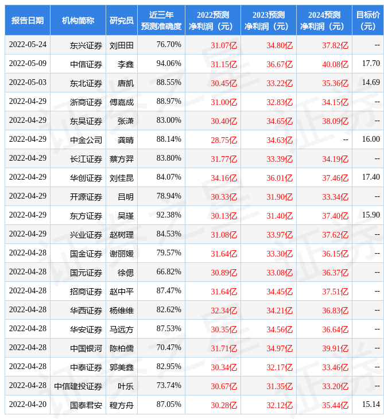Select the 研究员 column header

coord(122,20)
